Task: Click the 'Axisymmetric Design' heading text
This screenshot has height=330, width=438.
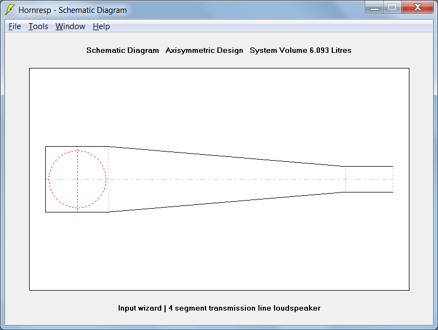Action: 204,50
